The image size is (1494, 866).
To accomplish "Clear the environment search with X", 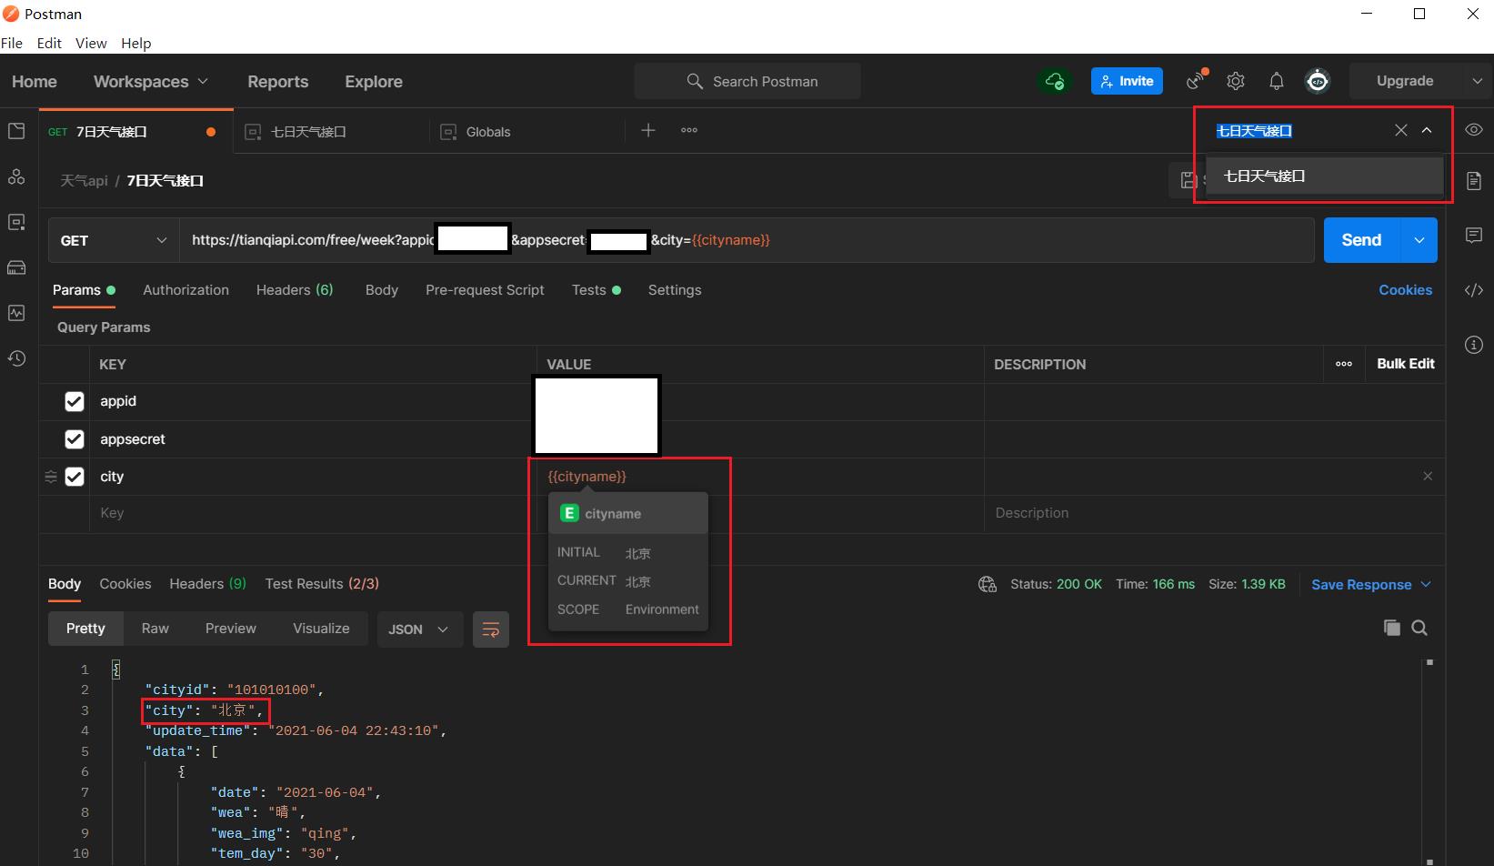I will pos(1401,130).
